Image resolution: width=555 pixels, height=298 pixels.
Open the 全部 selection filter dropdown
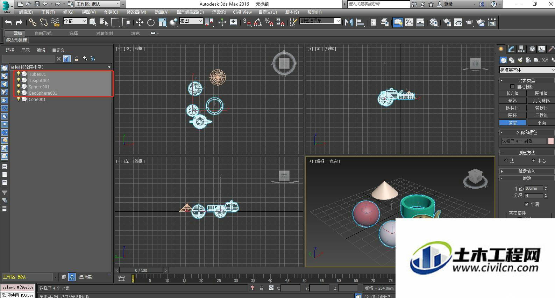pyautogui.click(x=75, y=21)
